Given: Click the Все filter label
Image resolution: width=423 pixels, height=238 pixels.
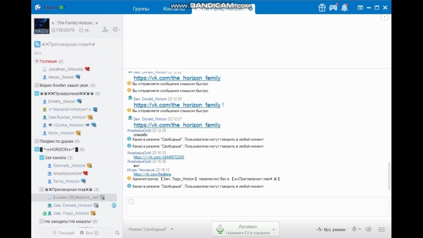Looking at the screenshot, I should click(x=38, y=53).
